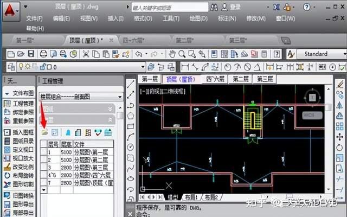Click drawing area vertical scrollbar up arrow
The width and height of the screenshot is (347, 217).
(x=329, y=89)
